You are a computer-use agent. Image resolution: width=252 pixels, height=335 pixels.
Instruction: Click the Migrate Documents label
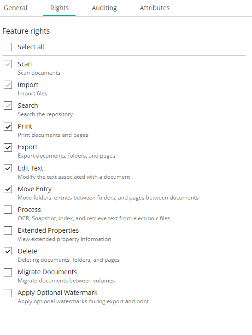[x=47, y=272]
